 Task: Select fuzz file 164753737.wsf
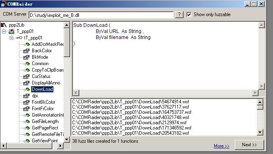point(132,112)
